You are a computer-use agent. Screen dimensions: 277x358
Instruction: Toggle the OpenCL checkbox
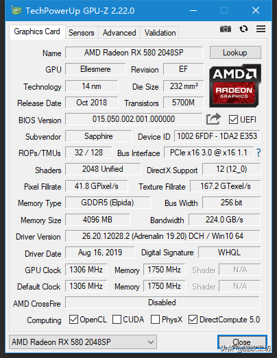[73, 320]
